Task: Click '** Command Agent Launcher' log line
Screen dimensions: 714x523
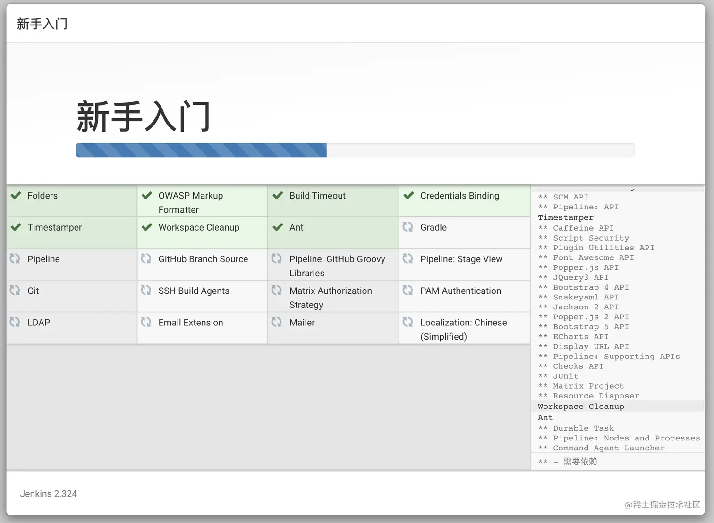Action: coord(602,448)
